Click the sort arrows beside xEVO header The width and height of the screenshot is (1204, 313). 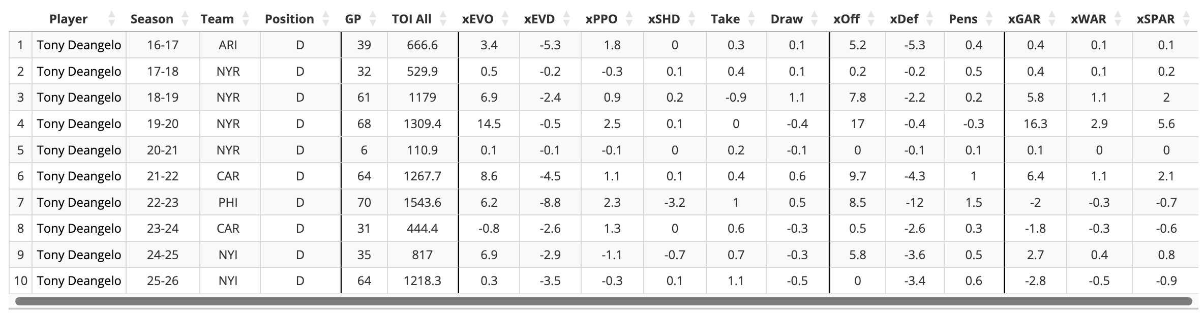tap(505, 19)
